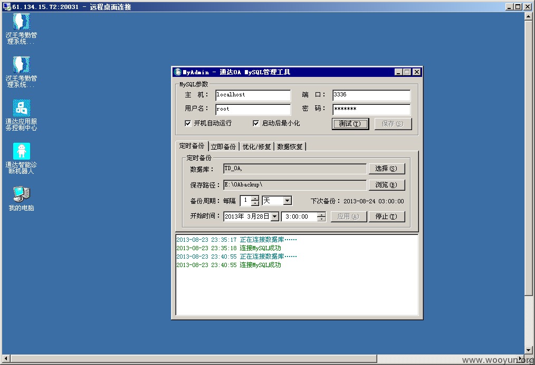Click the 主机 localhost input field
The height and width of the screenshot is (365, 535).
[x=253, y=95]
